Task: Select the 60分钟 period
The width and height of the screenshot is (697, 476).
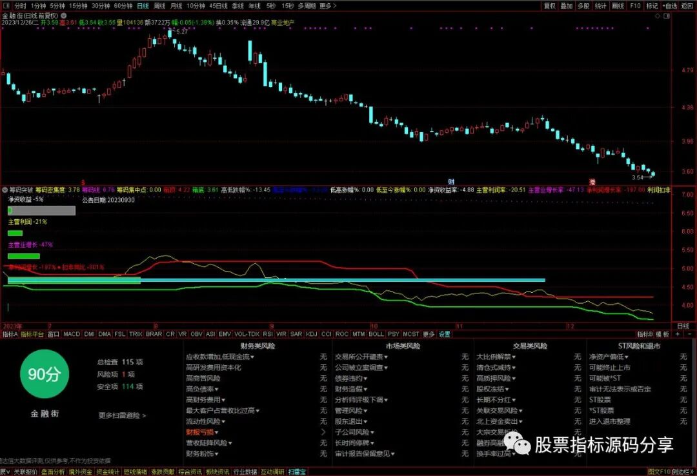Action: click(123, 6)
